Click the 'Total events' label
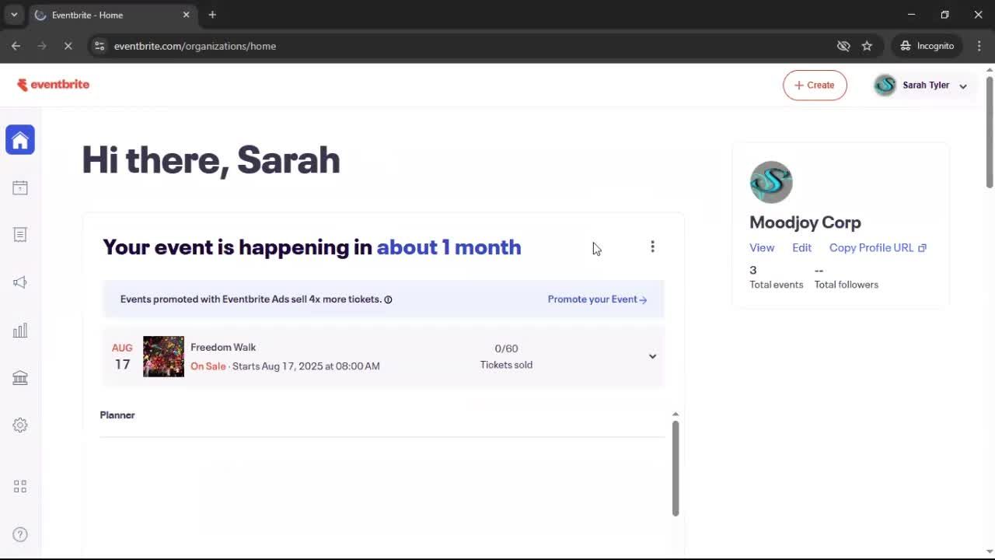Viewport: 995px width, 560px height. point(777,285)
